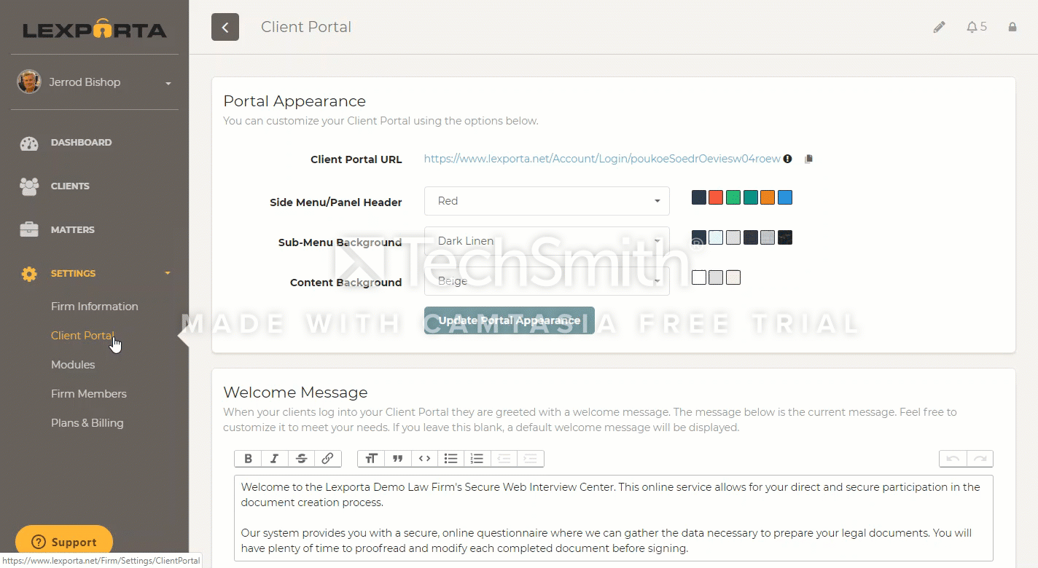
Task: Navigate to the Matters section
Action: point(73,229)
